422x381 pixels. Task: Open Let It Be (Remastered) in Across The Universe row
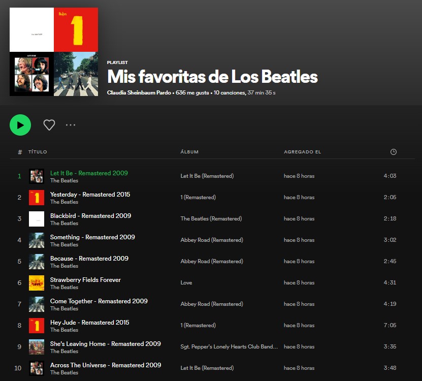207,368
